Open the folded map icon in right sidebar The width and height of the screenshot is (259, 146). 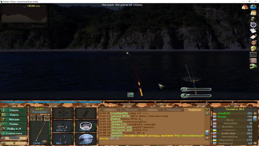coord(253,13)
